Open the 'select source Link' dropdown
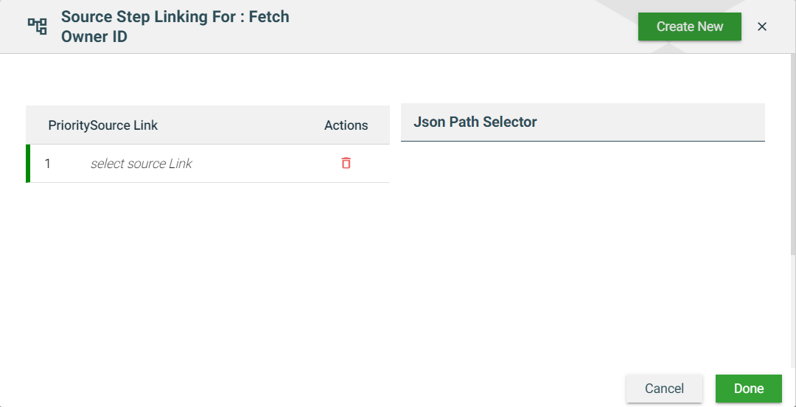 pyautogui.click(x=141, y=164)
